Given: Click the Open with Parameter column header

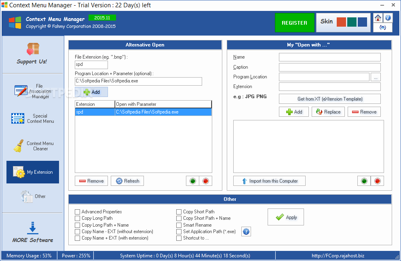Looking at the screenshot, I should (x=163, y=104).
